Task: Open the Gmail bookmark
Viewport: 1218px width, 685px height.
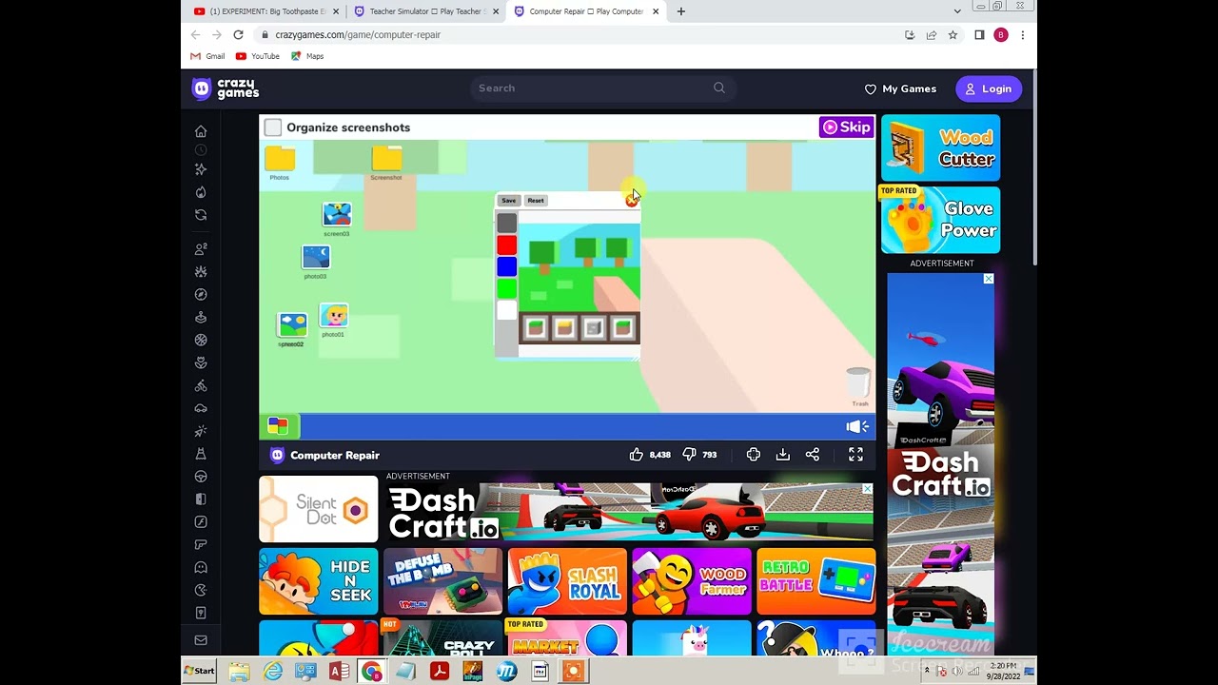Action: coord(207,56)
